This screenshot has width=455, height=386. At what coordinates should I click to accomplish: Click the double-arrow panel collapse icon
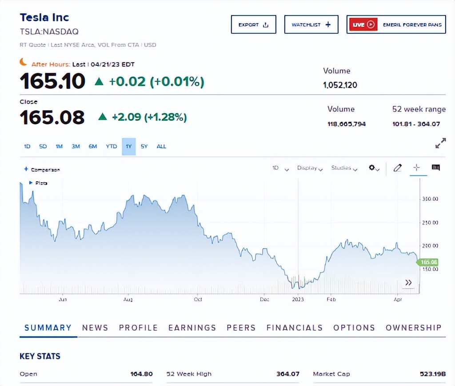[x=408, y=282]
